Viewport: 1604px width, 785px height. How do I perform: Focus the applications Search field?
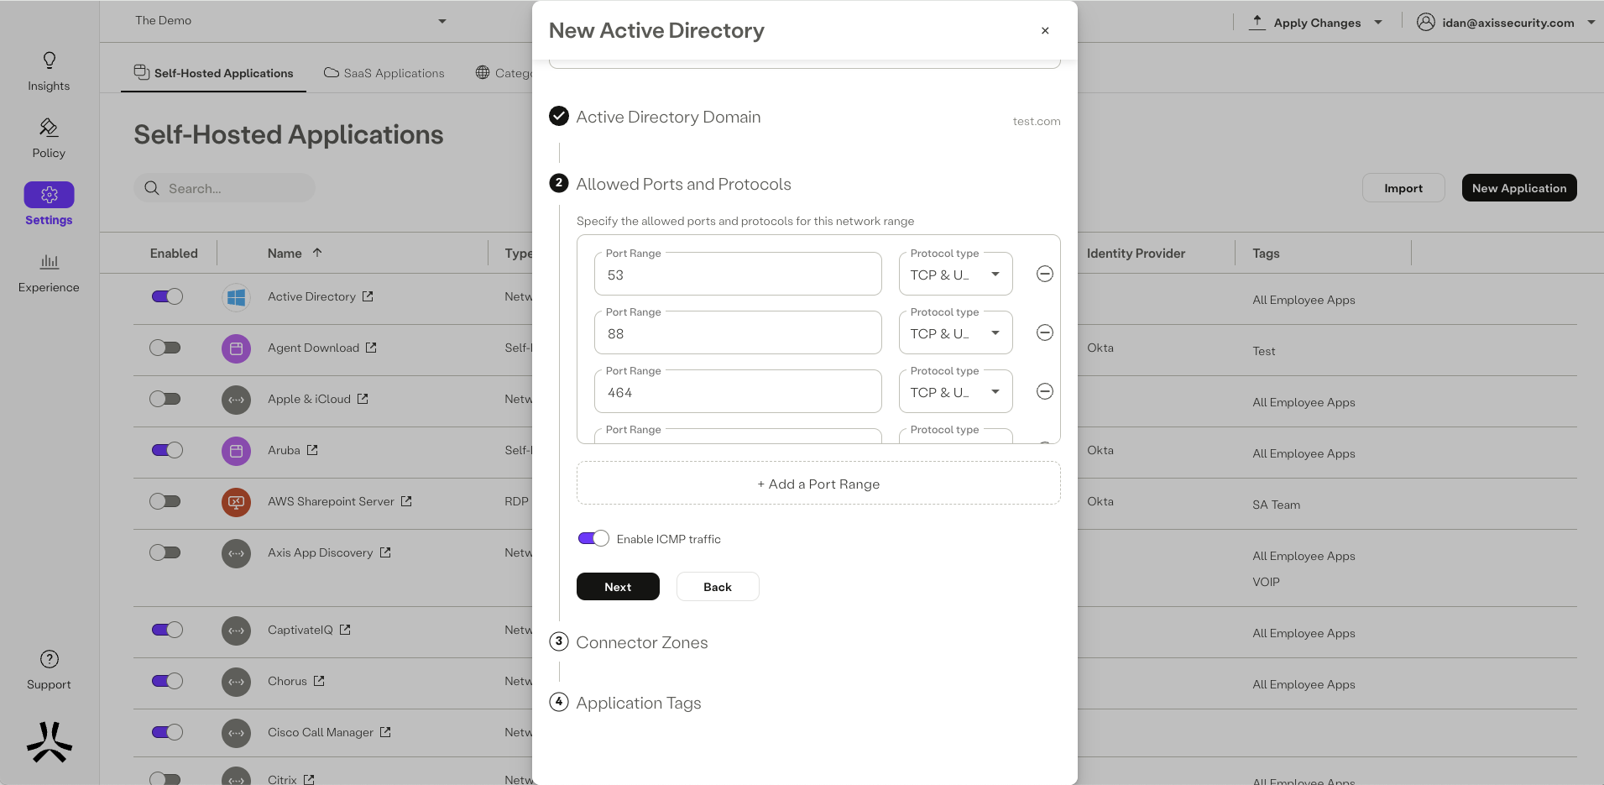(x=224, y=188)
